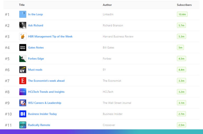Click the 2.7m subscribers badge
Image resolution: width=203 pixels, height=134 pixels.
point(181,114)
